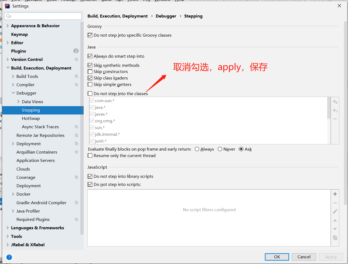Click the project-level icon next to Version Control
348x264 pixels.
(x=76, y=60)
